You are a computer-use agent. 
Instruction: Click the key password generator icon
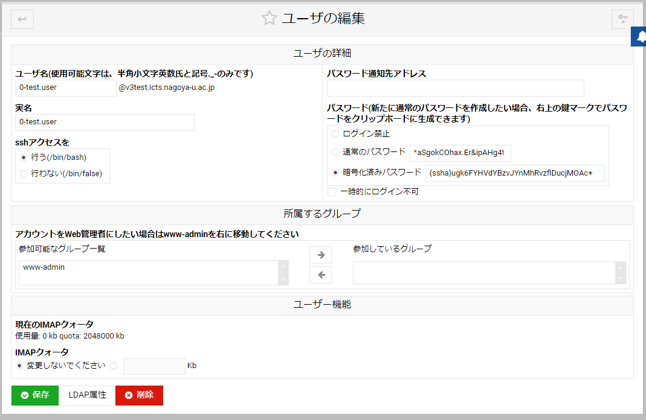point(622,19)
